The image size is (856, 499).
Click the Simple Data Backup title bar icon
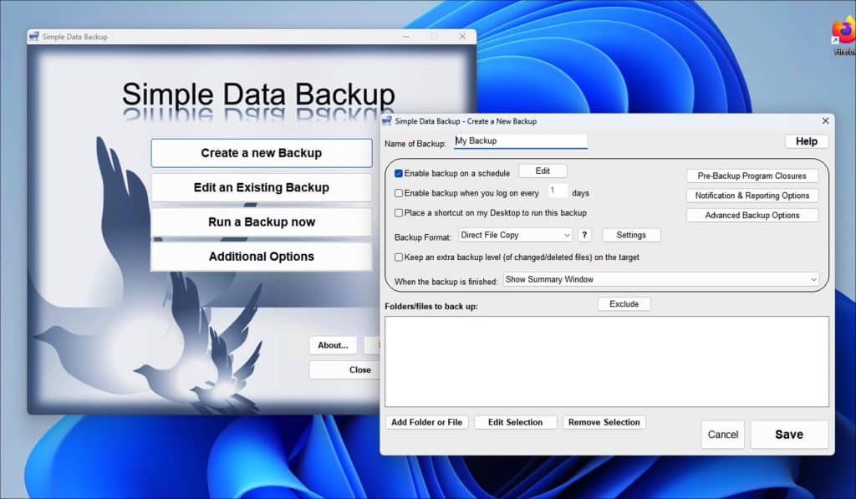click(x=33, y=37)
